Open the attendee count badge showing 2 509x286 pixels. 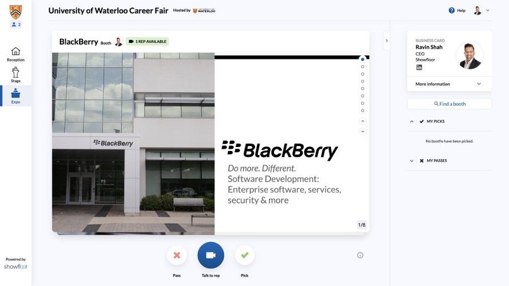click(16, 25)
